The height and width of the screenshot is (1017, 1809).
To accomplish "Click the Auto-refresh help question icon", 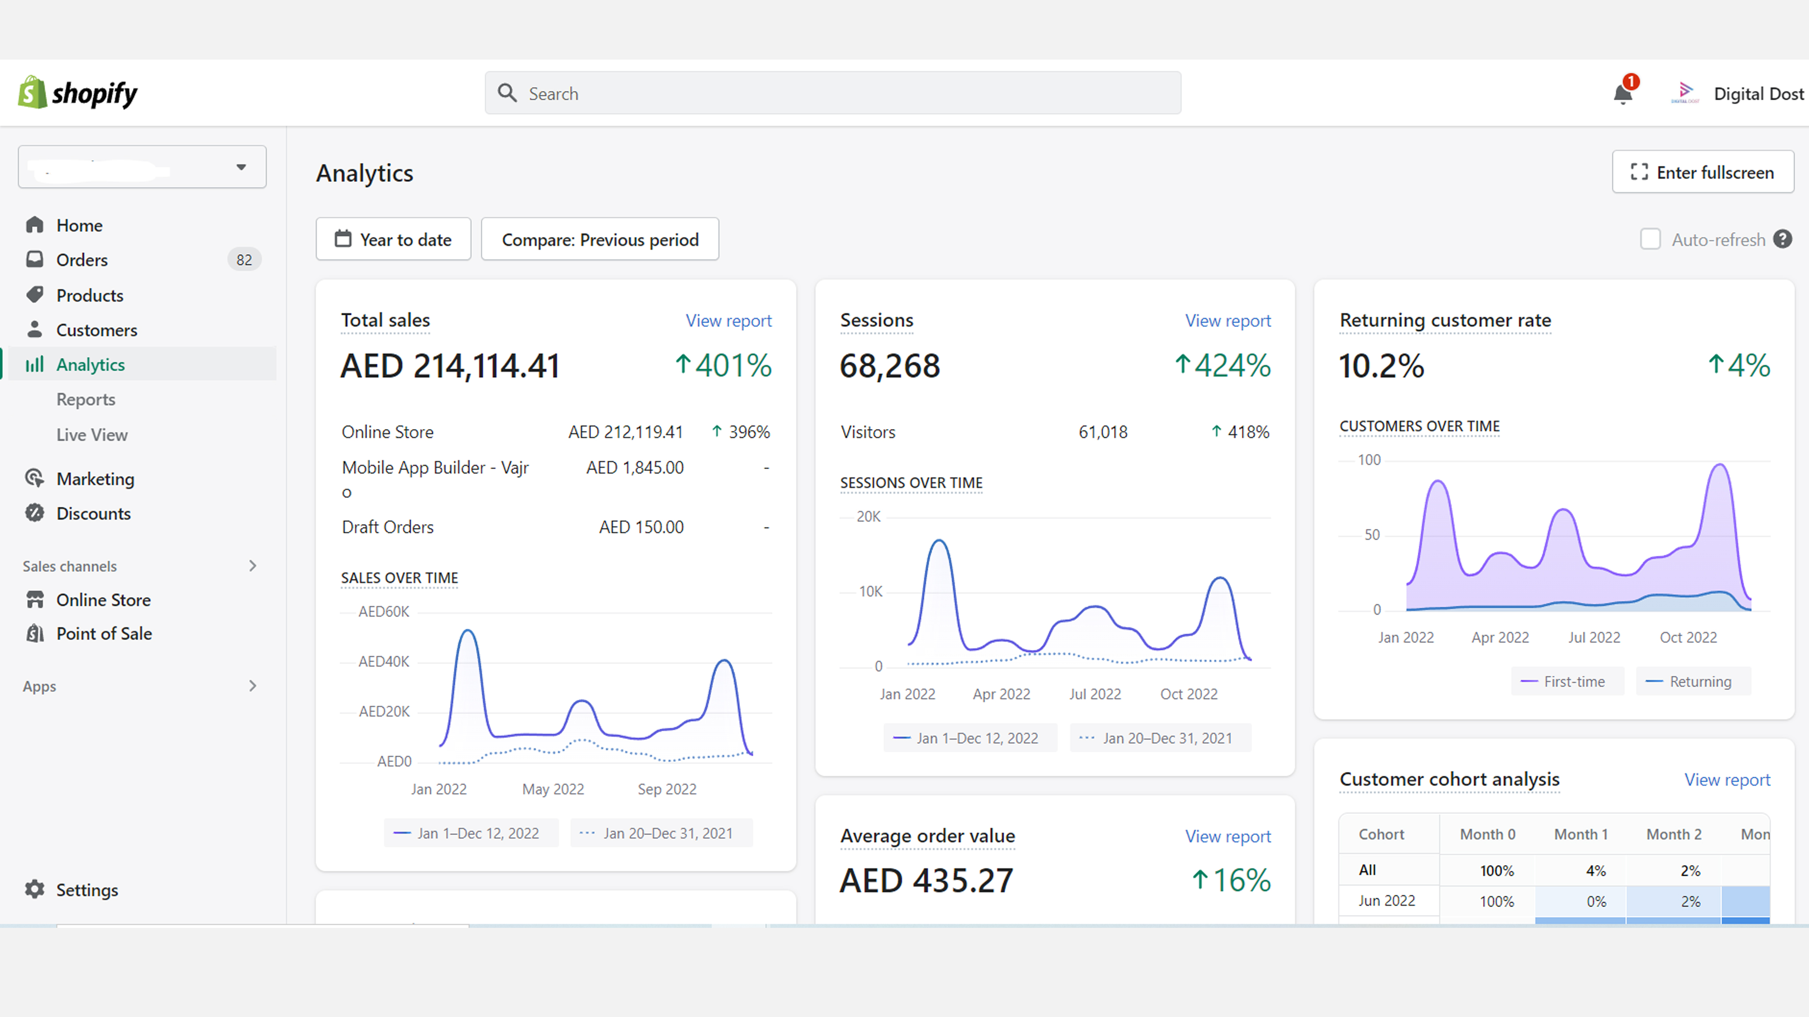I will pos(1783,239).
